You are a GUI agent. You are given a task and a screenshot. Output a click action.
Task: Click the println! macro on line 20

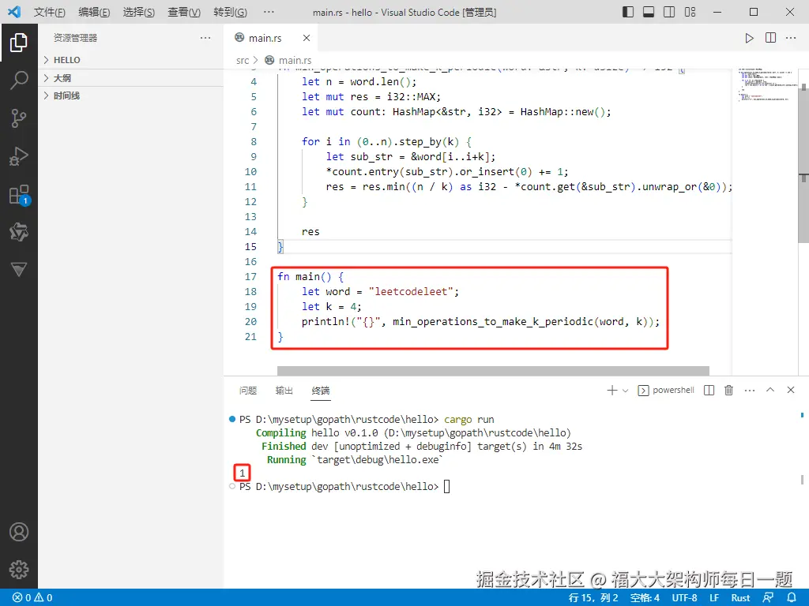pyautogui.click(x=325, y=322)
